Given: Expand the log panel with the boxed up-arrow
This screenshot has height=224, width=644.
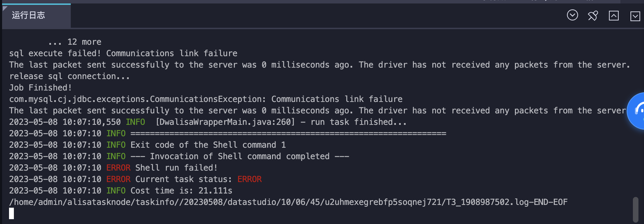Looking at the screenshot, I should (x=614, y=16).
